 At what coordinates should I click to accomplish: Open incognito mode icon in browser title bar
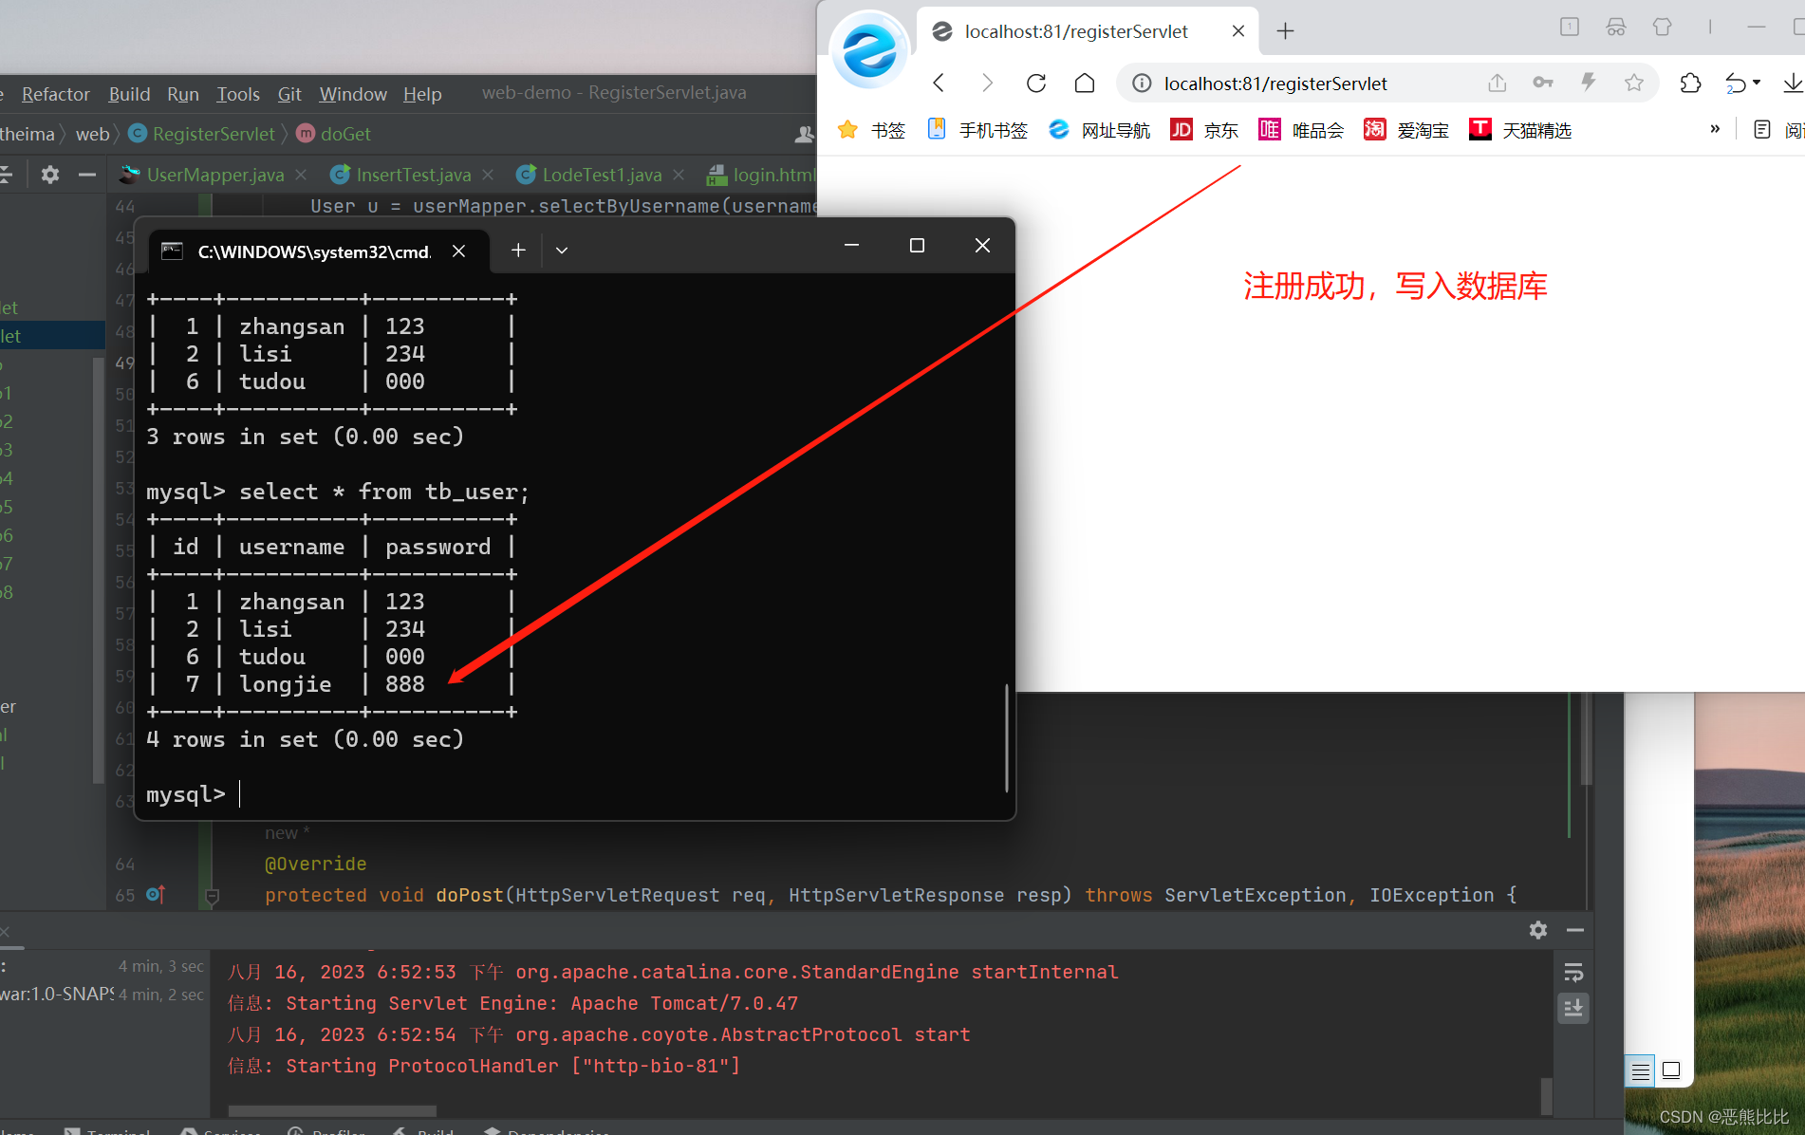coord(1616,28)
